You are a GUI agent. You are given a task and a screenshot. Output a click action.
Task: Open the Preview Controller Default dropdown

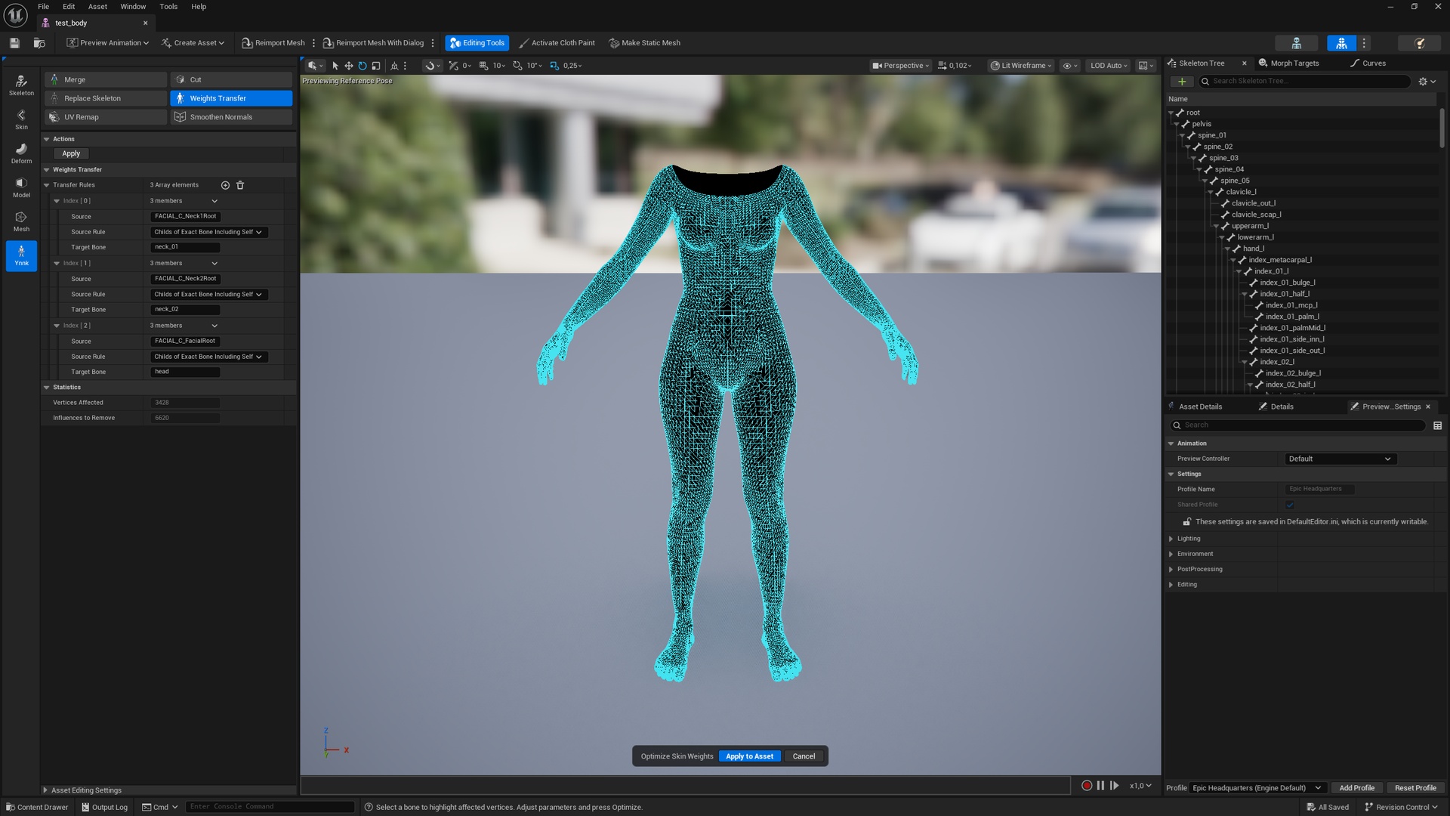click(1340, 459)
